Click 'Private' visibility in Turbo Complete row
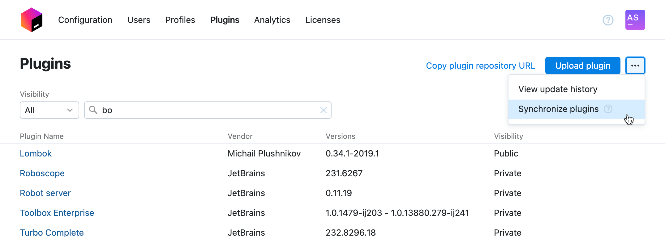This screenshot has width=665, height=248. pyautogui.click(x=508, y=233)
